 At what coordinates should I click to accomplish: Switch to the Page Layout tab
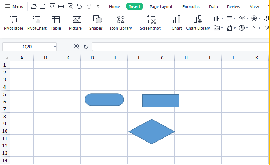tap(161, 7)
